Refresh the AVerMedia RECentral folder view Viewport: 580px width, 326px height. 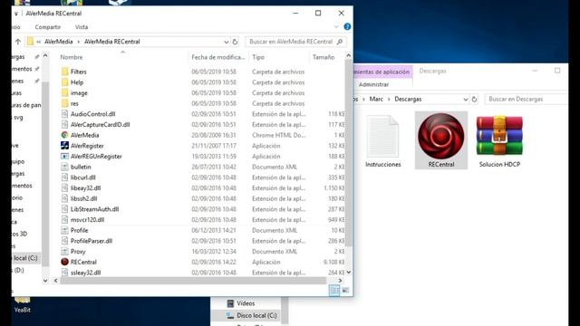point(235,42)
